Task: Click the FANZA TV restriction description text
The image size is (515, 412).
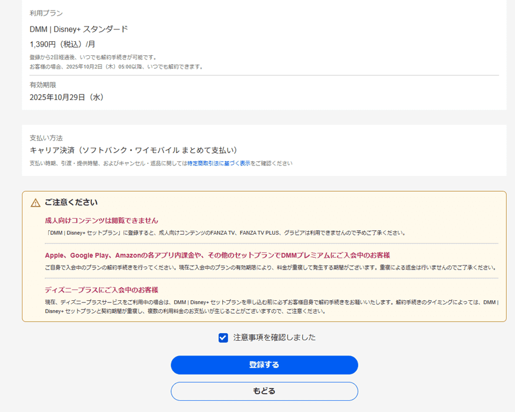Action: (x=225, y=233)
